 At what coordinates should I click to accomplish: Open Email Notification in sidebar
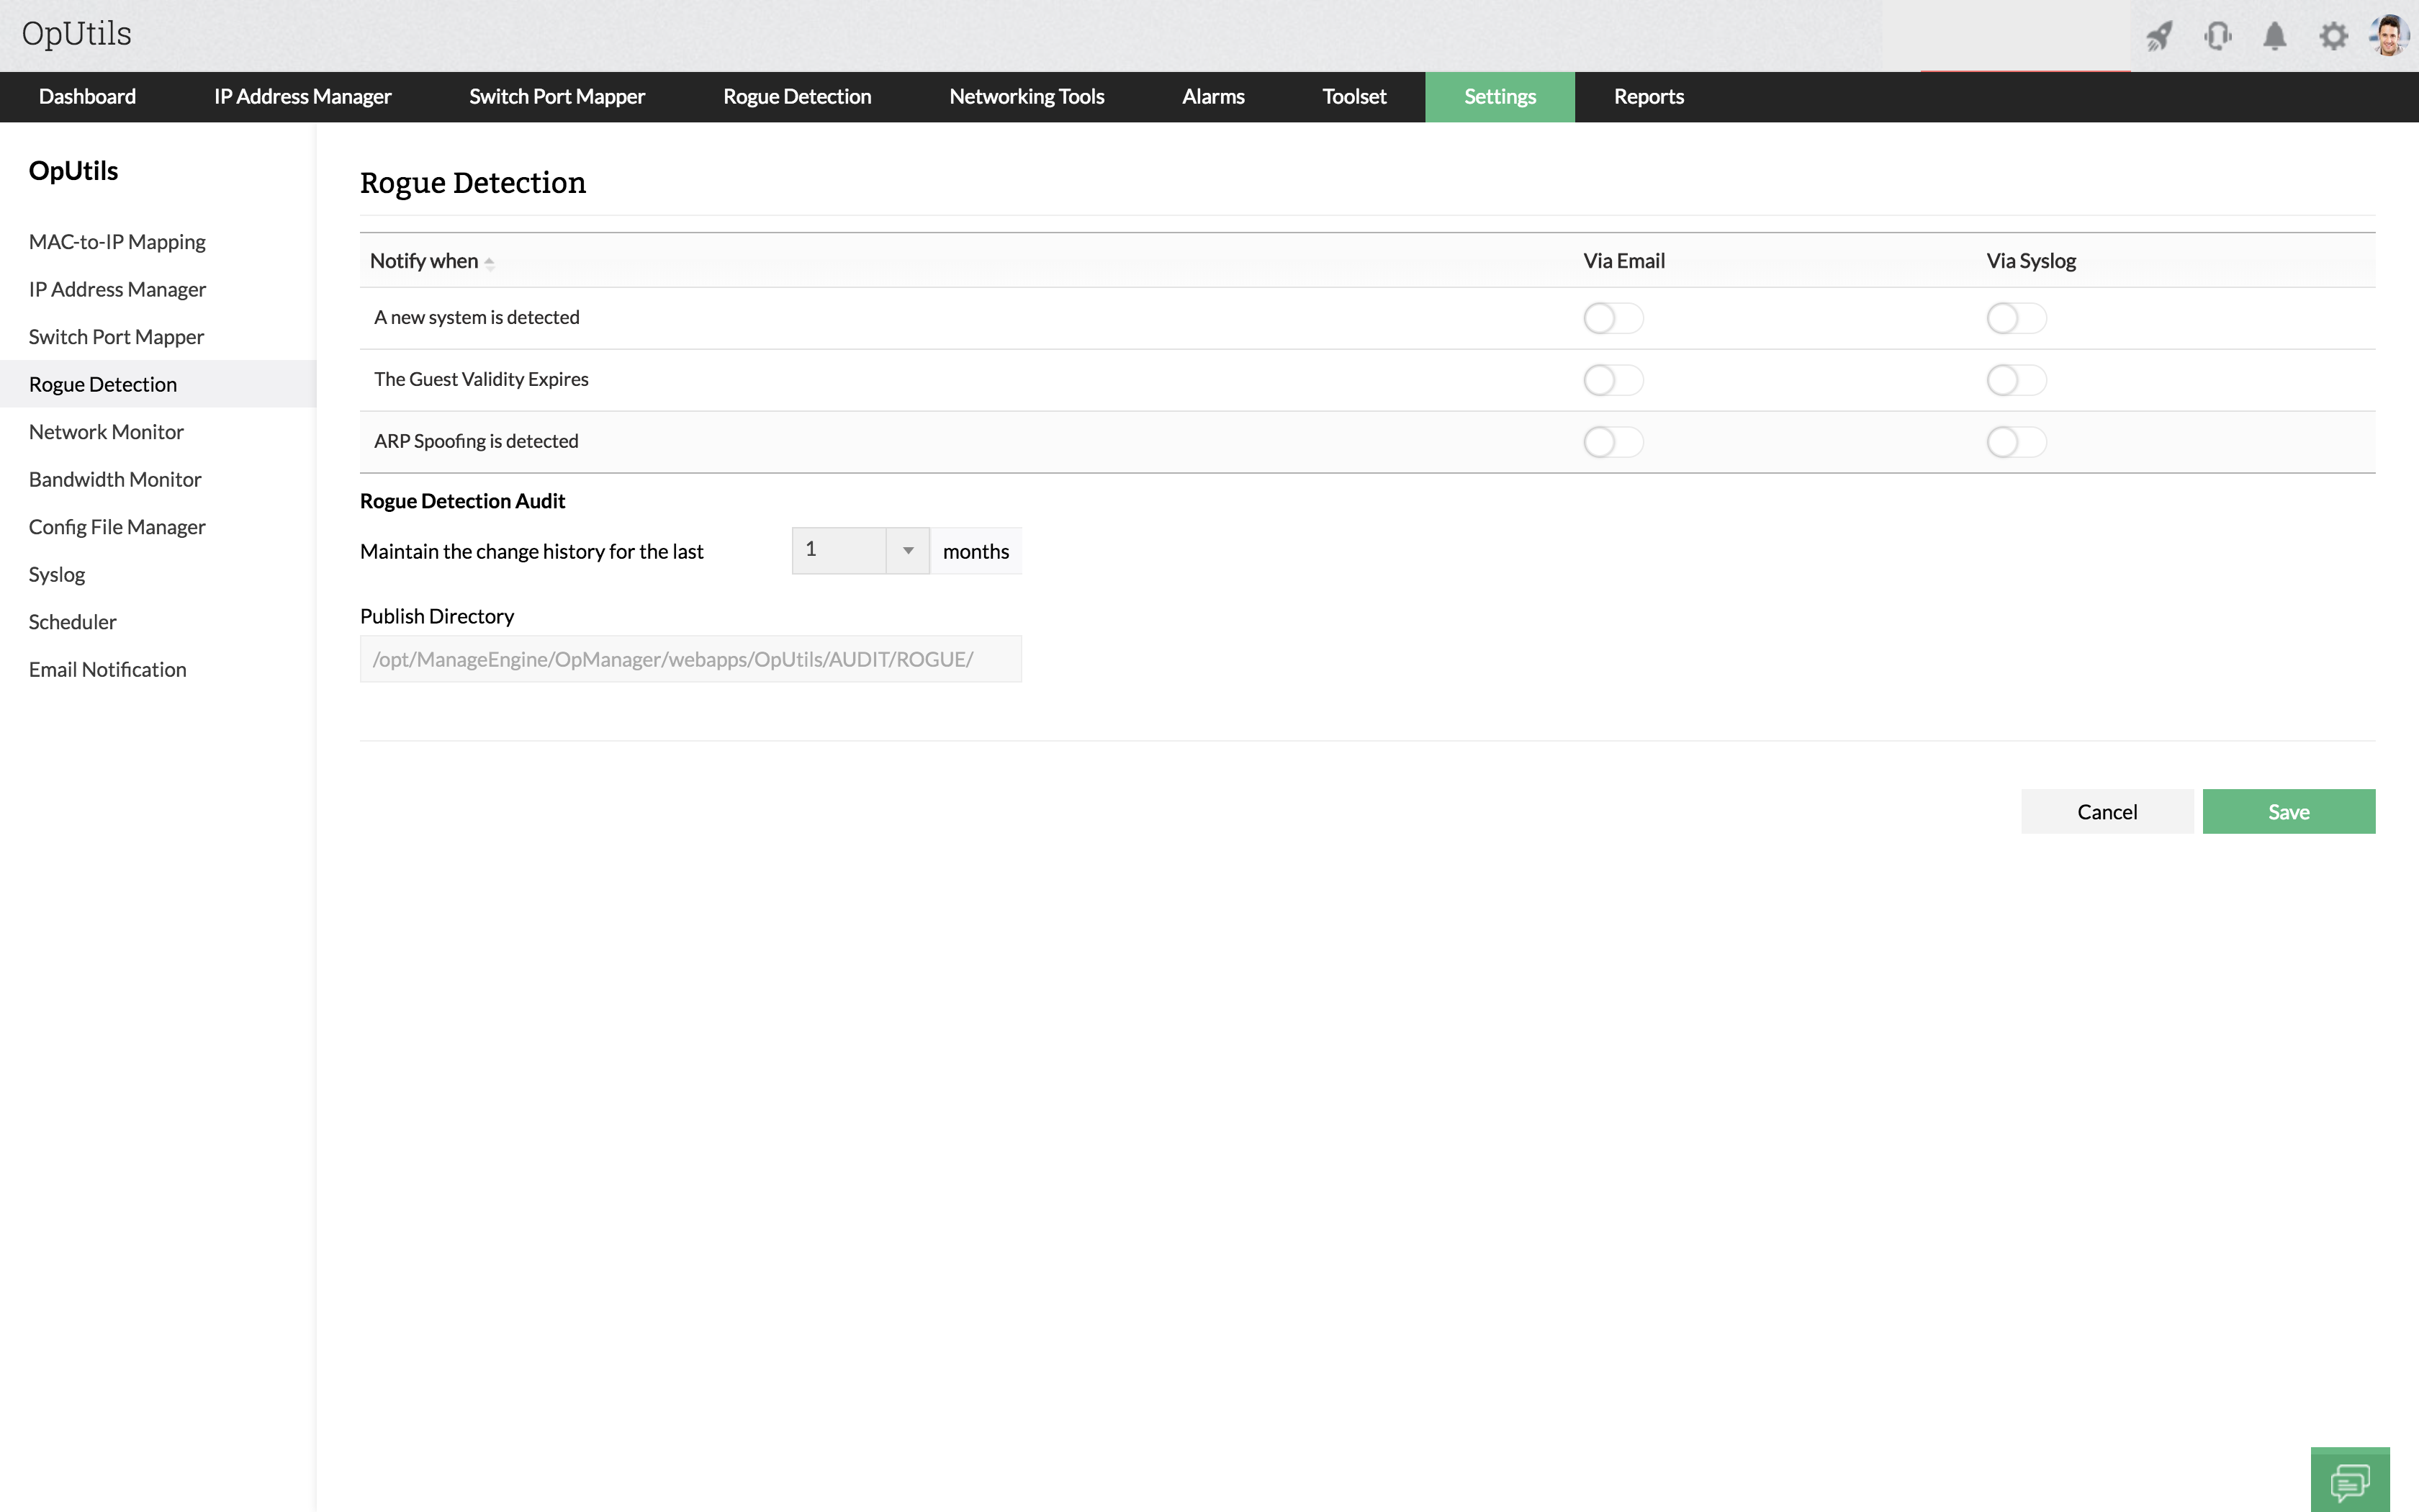tap(108, 669)
